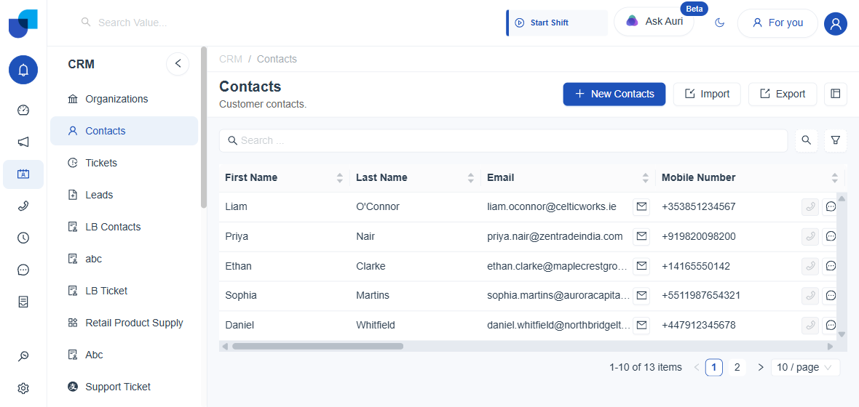Click the Export button
Viewport: 859px width, 407px height.
(783, 94)
